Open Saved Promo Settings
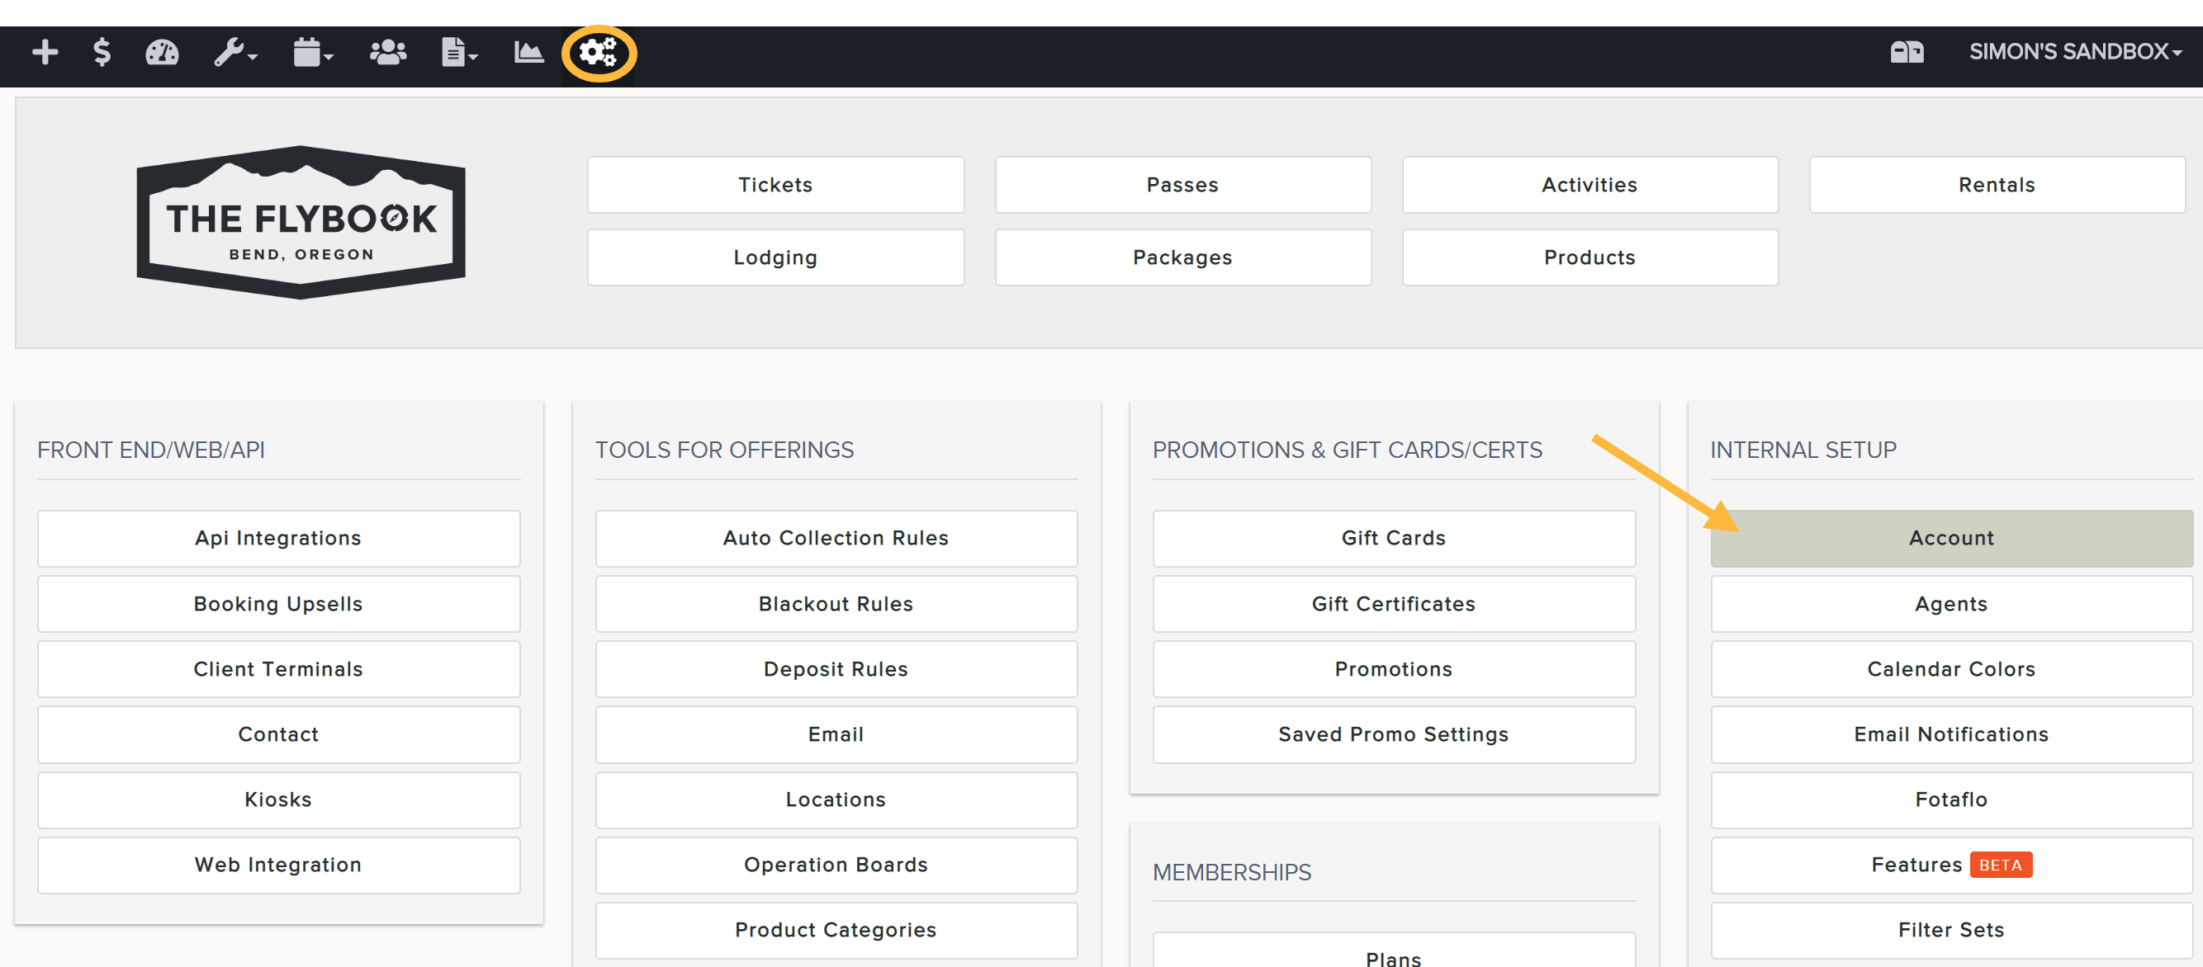 click(1393, 734)
